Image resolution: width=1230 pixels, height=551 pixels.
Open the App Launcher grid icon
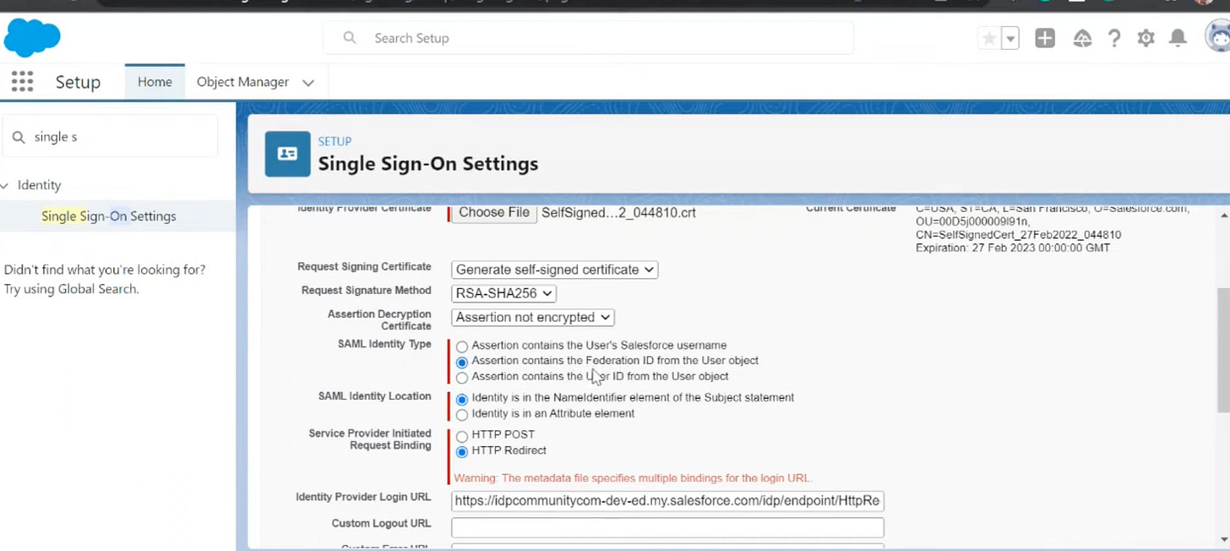23,82
